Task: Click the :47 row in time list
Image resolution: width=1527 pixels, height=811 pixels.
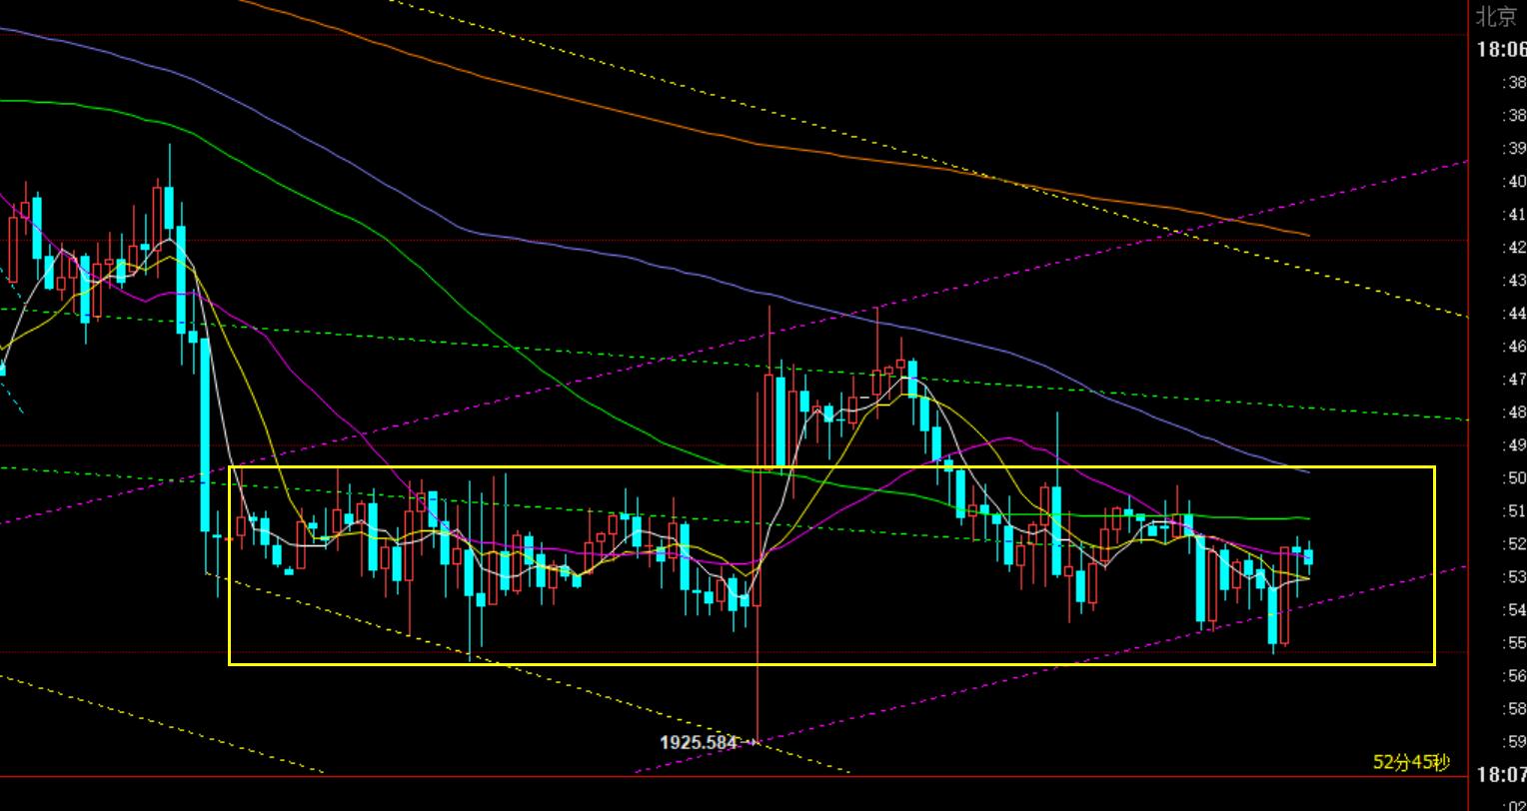Action: coord(1513,380)
